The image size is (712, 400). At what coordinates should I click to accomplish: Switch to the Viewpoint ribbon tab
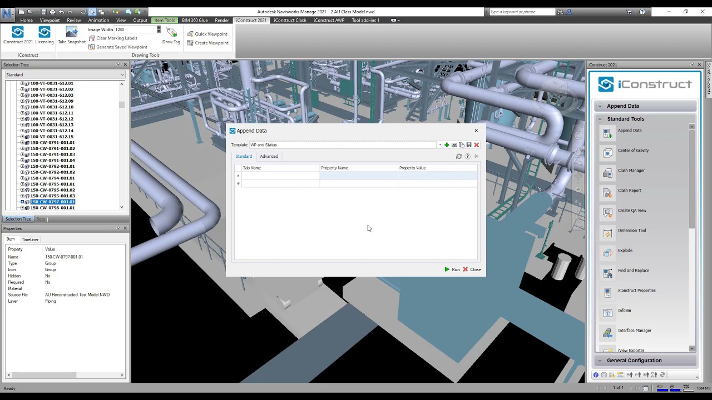50,21
